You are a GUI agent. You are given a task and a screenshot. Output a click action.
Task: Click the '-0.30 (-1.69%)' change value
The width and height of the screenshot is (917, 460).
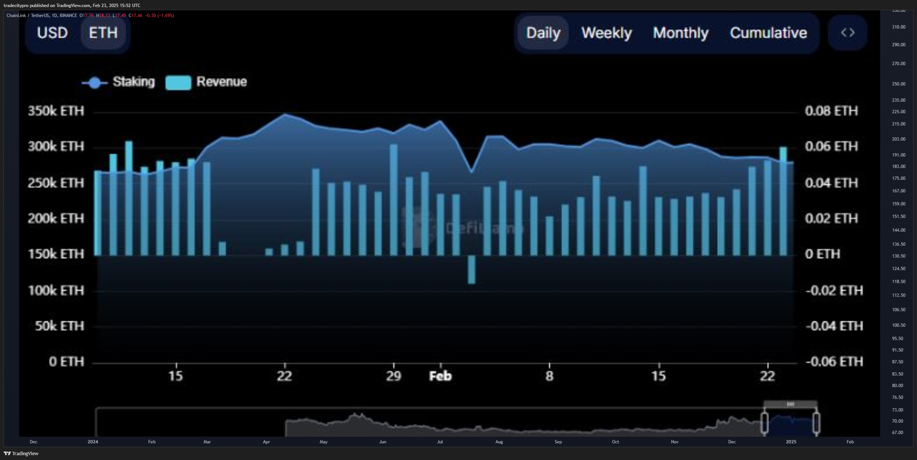159,16
